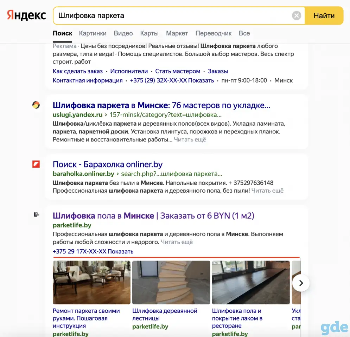The image size is (350, 337).
Task: Click the Реклама ad label
Action: click(x=64, y=46)
